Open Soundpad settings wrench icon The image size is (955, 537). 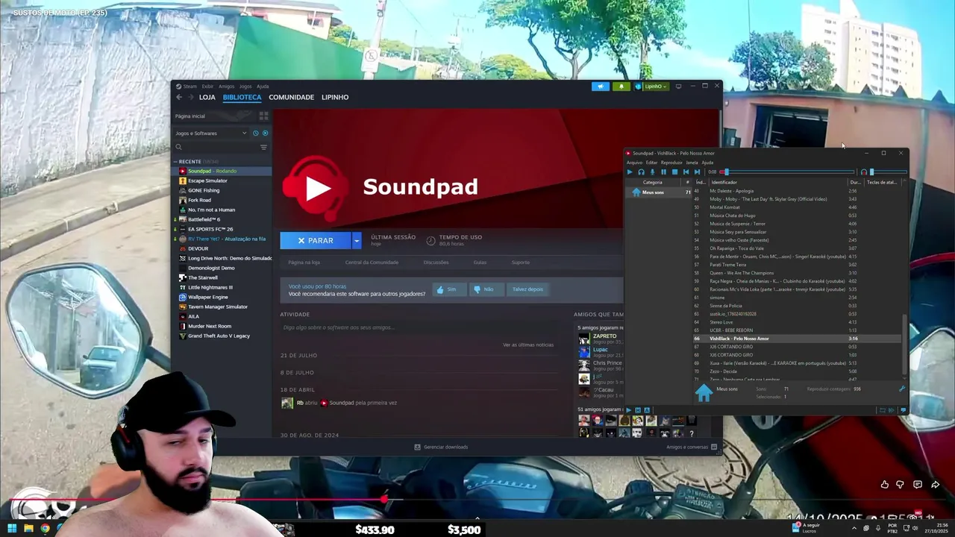tap(901, 389)
